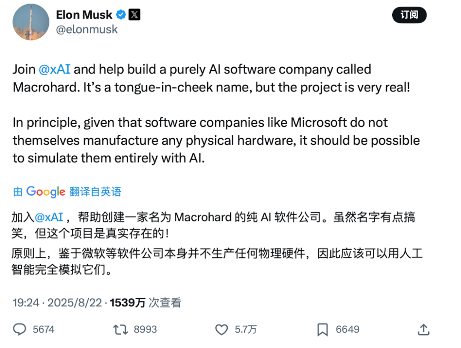Open the @elonmusk handle
461x348 pixels.
click(87, 29)
